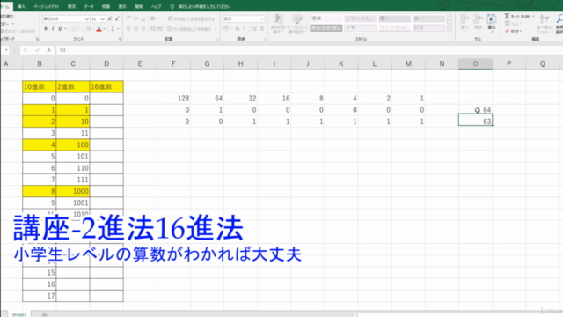Toggle bold formatting in Font group
This screenshot has height=317, width=563.
click(x=46, y=29)
